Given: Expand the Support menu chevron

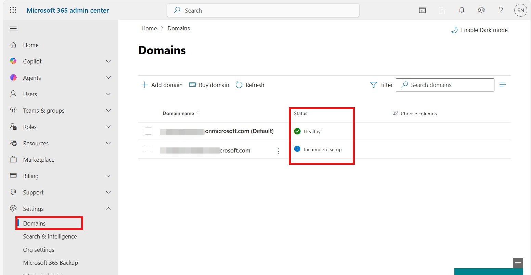Looking at the screenshot, I should pyautogui.click(x=108, y=192).
